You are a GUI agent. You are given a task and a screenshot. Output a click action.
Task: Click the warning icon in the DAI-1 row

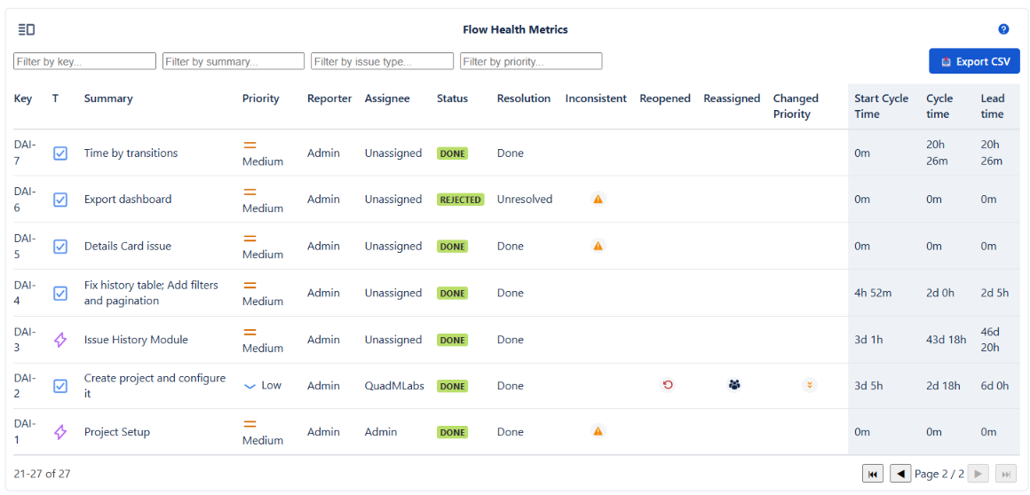pos(598,431)
